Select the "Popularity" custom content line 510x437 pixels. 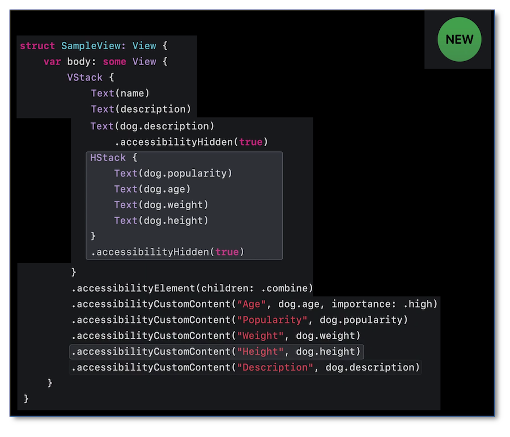click(240, 320)
